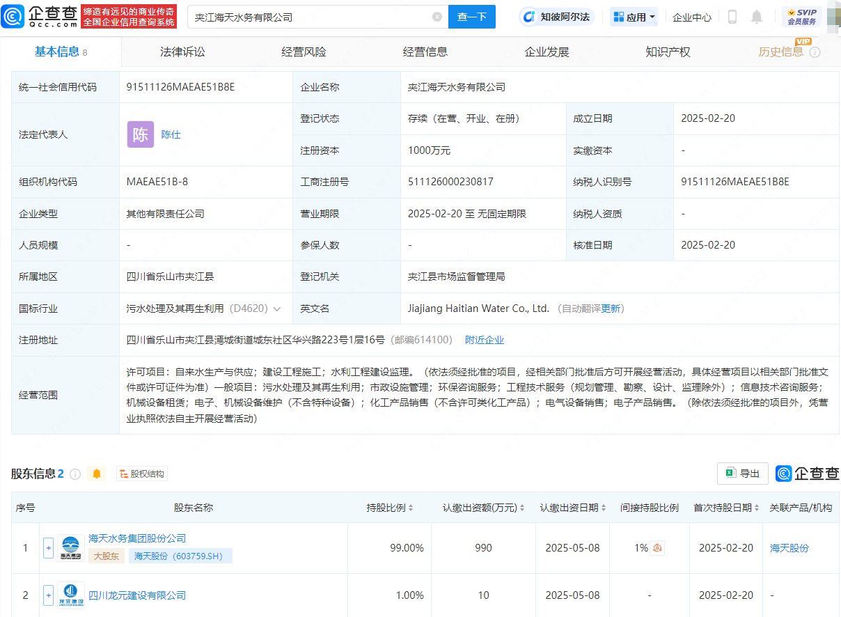This screenshot has width=841, height=617.
Task: Click the 查一下 search button
Action: click(472, 16)
